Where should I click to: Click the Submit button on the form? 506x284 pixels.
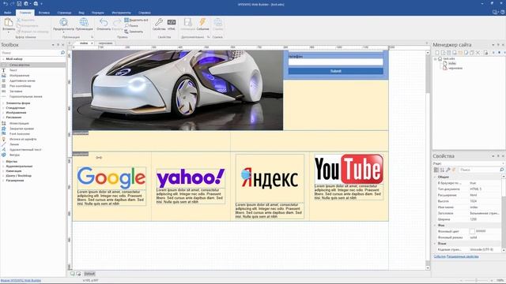(x=335, y=71)
